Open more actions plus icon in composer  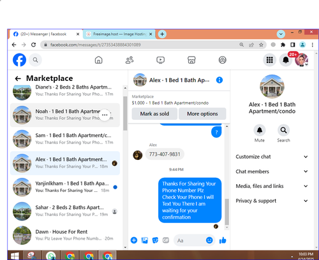[x=134, y=240]
